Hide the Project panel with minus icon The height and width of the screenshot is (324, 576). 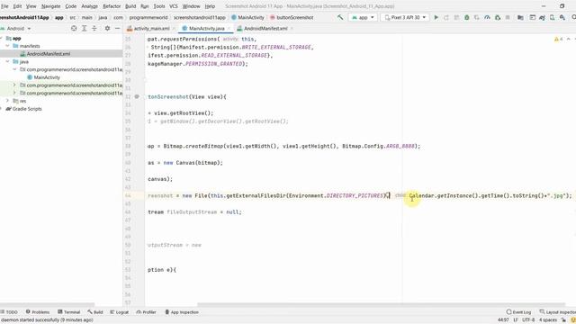tap(117, 28)
